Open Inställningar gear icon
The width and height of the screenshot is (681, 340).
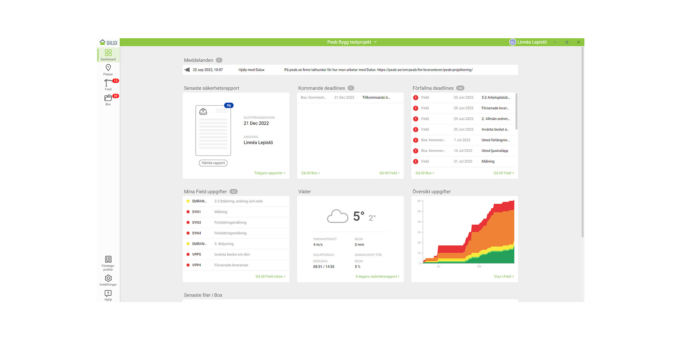pyautogui.click(x=108, y=280)
